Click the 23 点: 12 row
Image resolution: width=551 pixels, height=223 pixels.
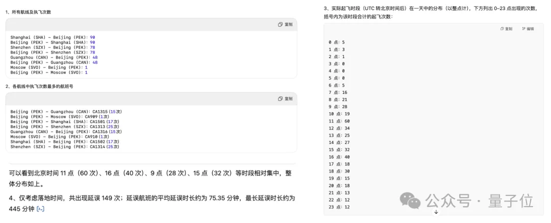(x=339, y=207)
